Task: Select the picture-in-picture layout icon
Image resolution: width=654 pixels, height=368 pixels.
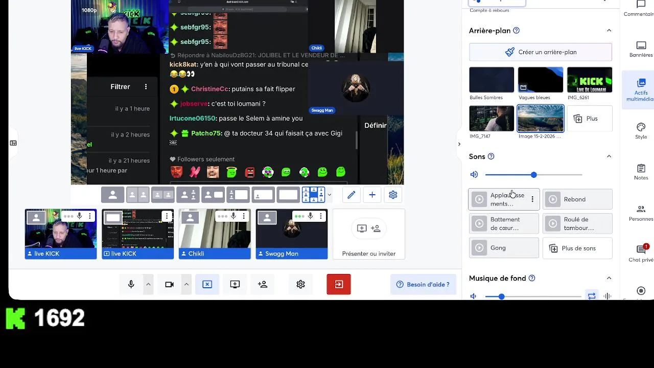Action: coord(263,195)
